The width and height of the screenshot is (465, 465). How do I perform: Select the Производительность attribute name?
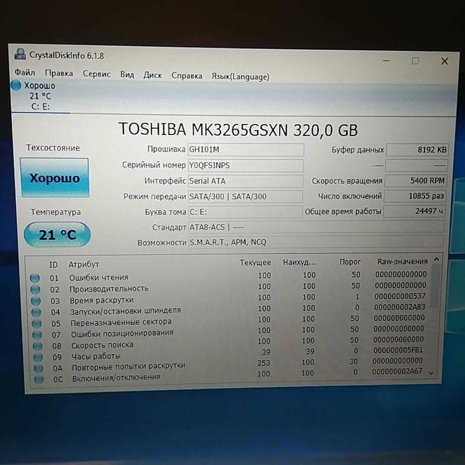pyautogui.click(x=109, y=288)
